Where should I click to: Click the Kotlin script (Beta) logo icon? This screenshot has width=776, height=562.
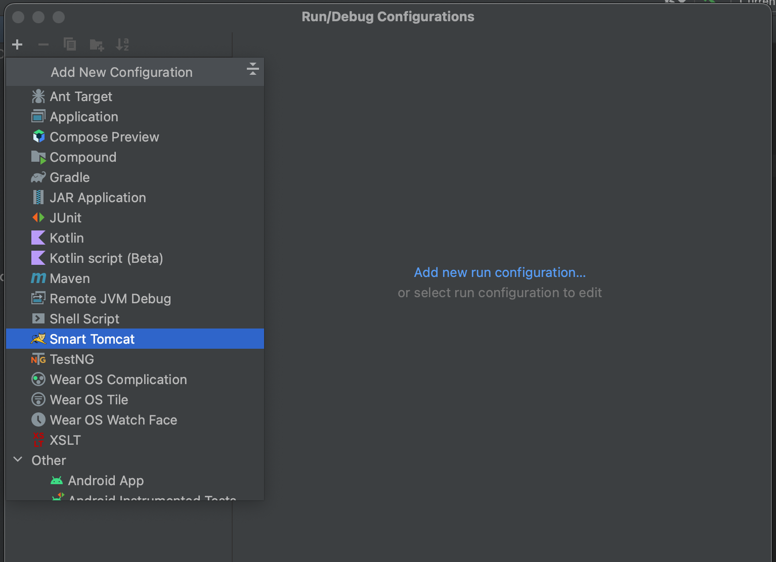pyautogui.click(x=38, y=258)
